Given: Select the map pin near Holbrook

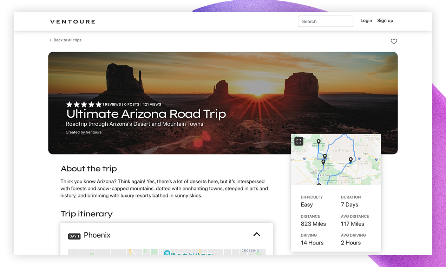Looking at the screenshot, I should pos(350,160).
